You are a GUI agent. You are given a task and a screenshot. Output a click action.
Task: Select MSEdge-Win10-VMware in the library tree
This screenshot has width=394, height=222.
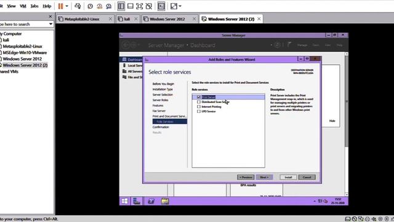tap(25, 52)
